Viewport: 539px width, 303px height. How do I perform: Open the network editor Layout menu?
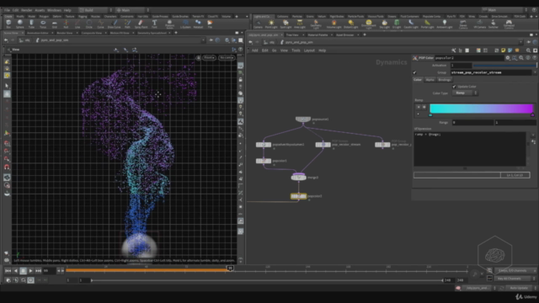tap(309, 50)
